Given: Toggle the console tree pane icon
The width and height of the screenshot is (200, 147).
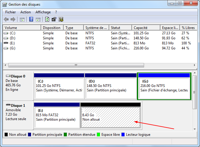Looking at the screenshot, I should [22, 20].
